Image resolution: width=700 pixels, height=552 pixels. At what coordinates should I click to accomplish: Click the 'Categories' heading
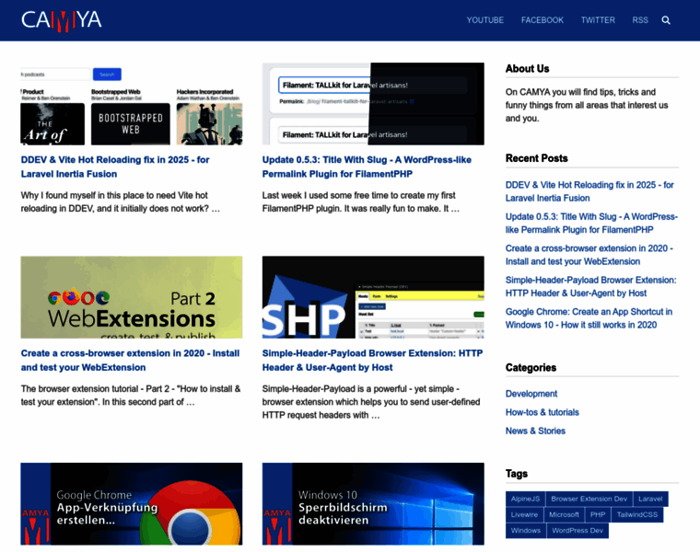pyautogui.click(x=531, y=368)
